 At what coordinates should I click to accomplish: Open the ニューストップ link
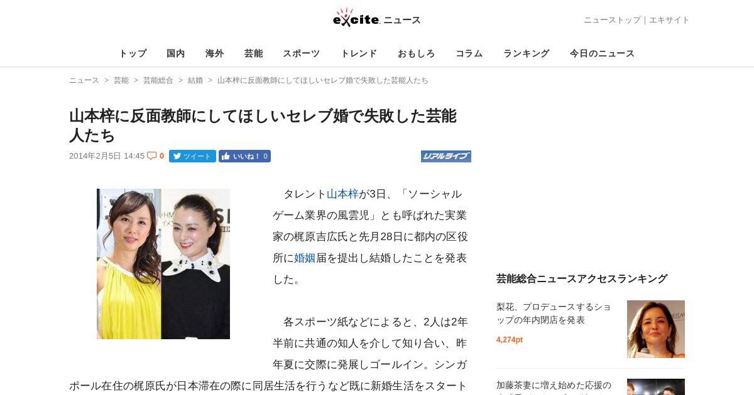(x=612, y=20)
